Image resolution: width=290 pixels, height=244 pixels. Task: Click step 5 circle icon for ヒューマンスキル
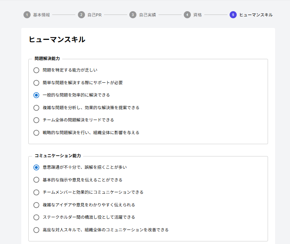[233, 15]
